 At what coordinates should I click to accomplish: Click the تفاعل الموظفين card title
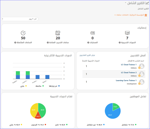138,97
